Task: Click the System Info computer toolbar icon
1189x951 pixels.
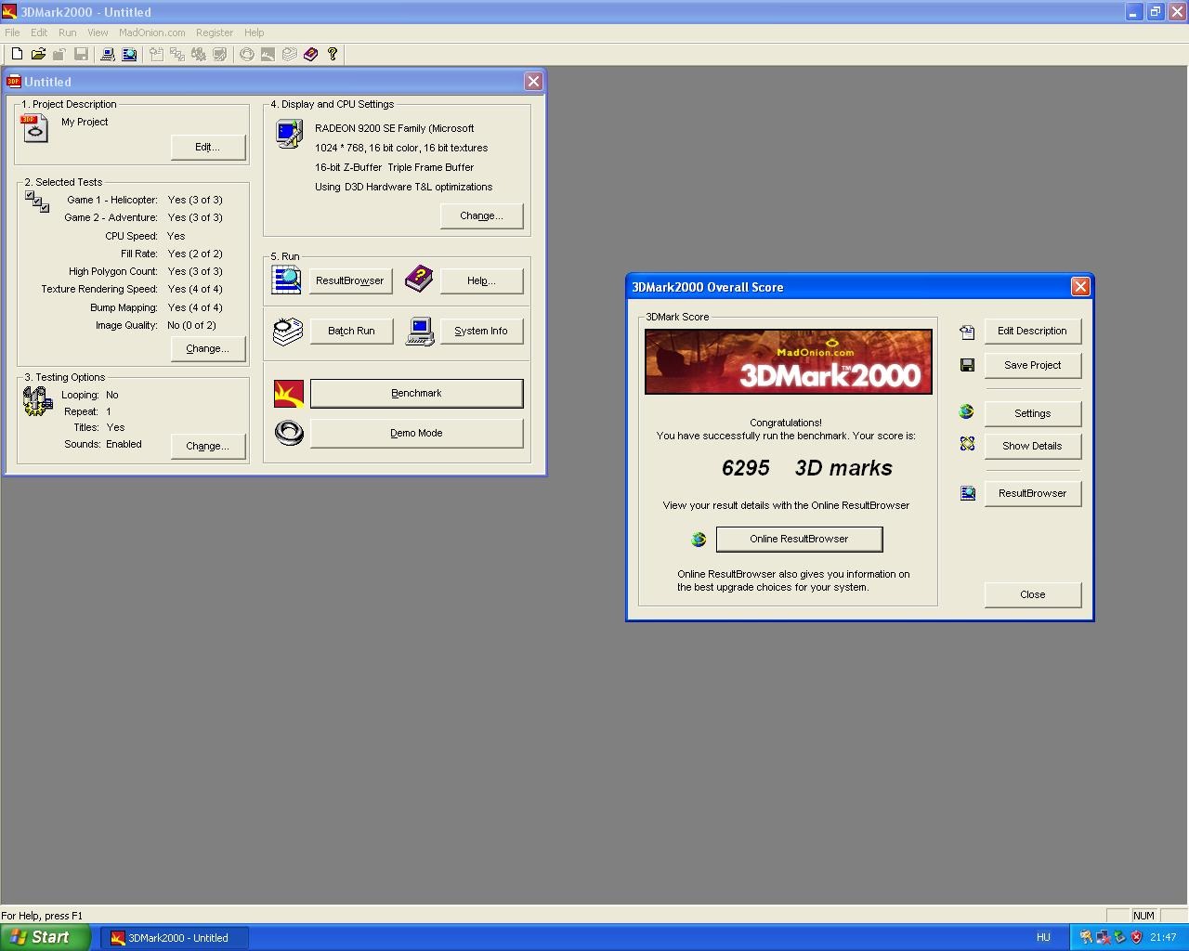Action: tap(108, 55)
